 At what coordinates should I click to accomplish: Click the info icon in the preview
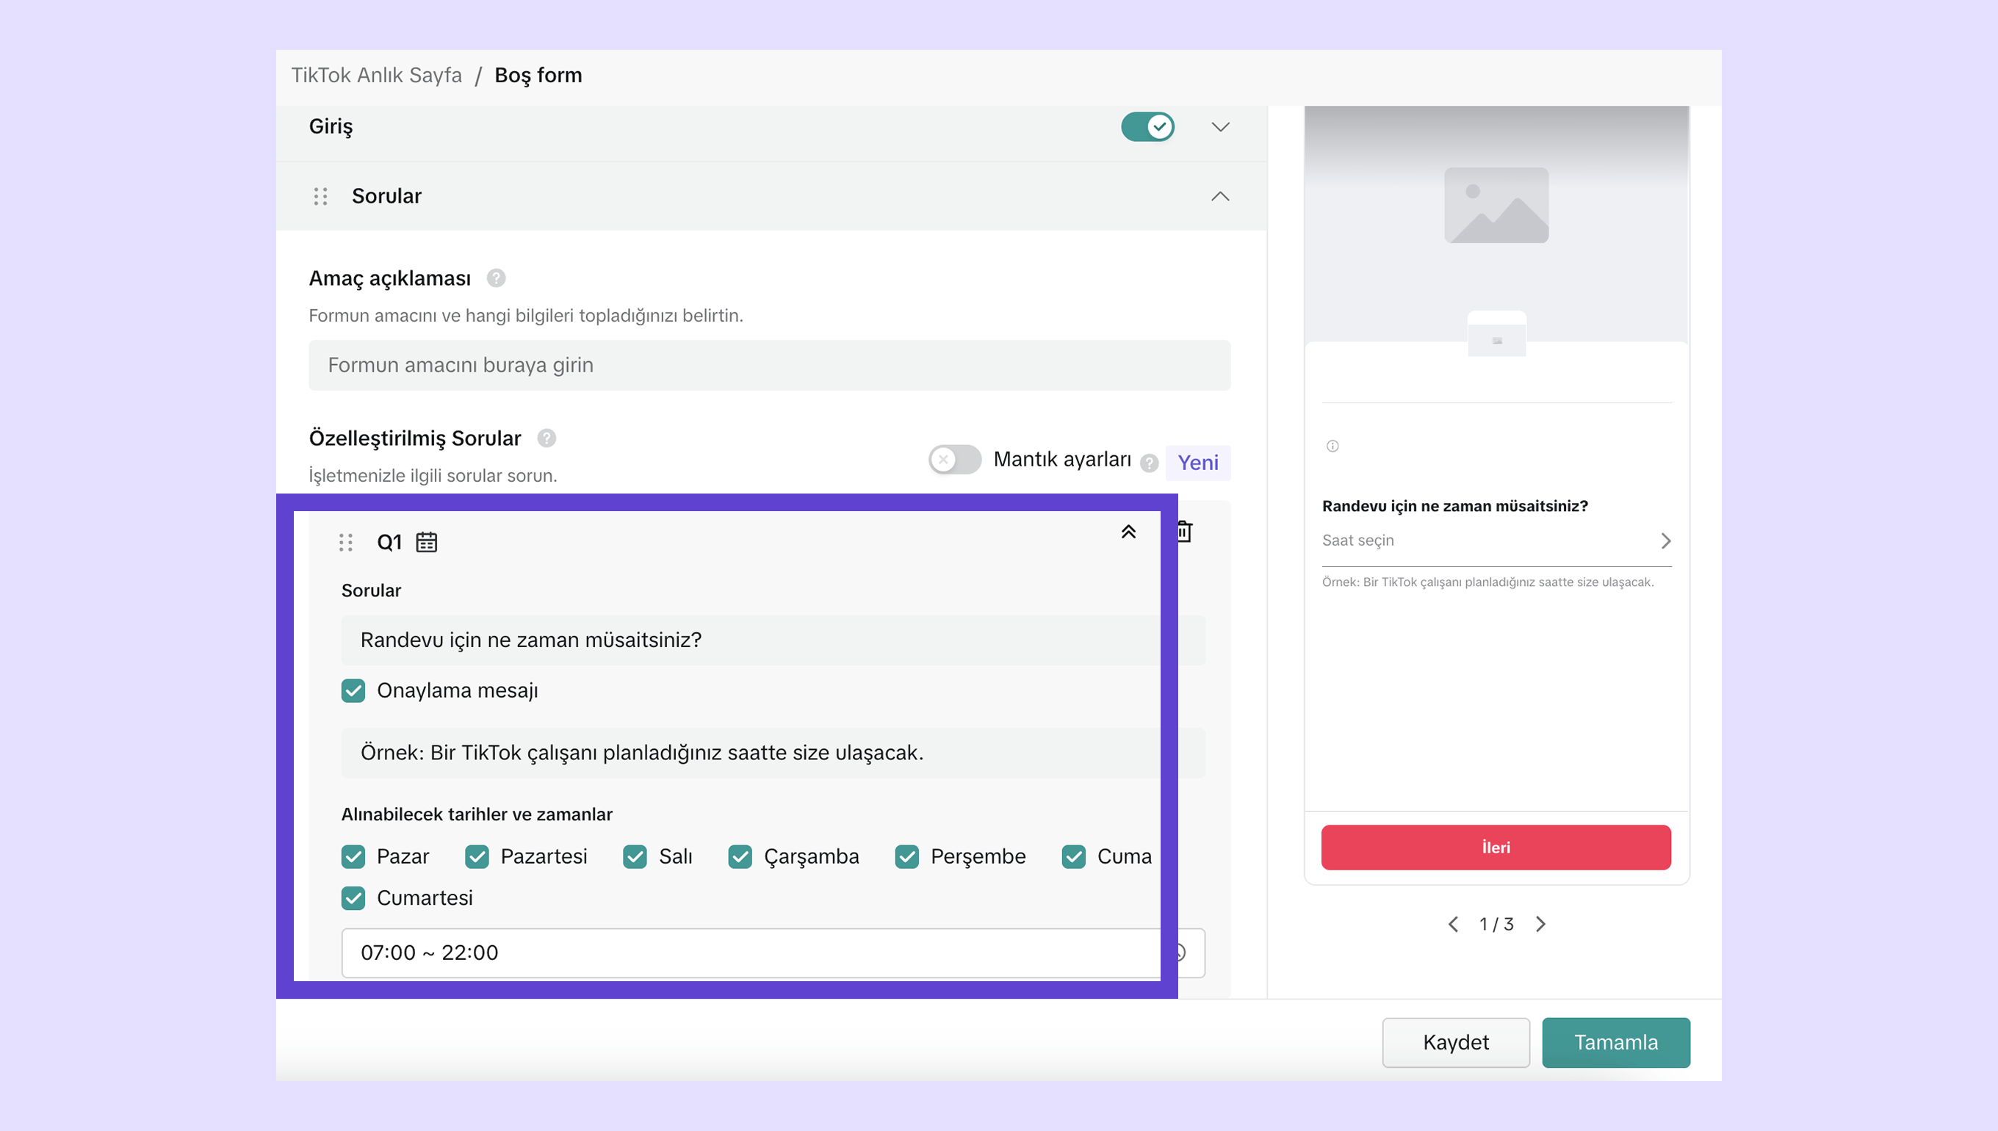(x=1332, y=446)
